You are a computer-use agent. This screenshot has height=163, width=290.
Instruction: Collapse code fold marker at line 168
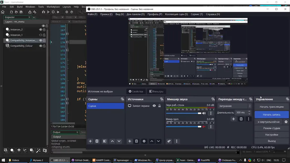coord(68,34)
